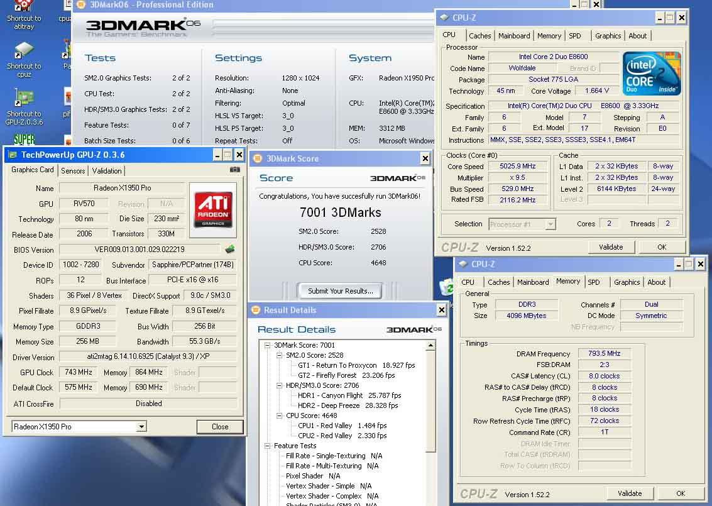
Task: Select the HDR1 - Canyon Flight row
Action: click(349, 395)
